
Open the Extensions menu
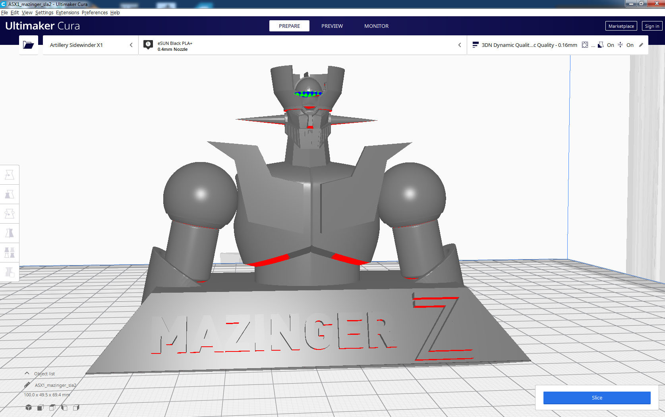tap(67, 12)
